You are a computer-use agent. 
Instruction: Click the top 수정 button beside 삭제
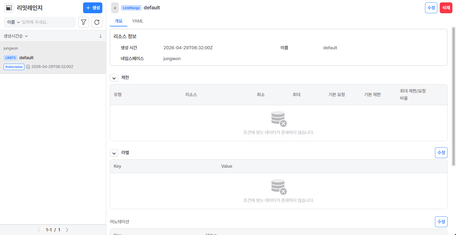pyautogui.click(x=431, y=8)
